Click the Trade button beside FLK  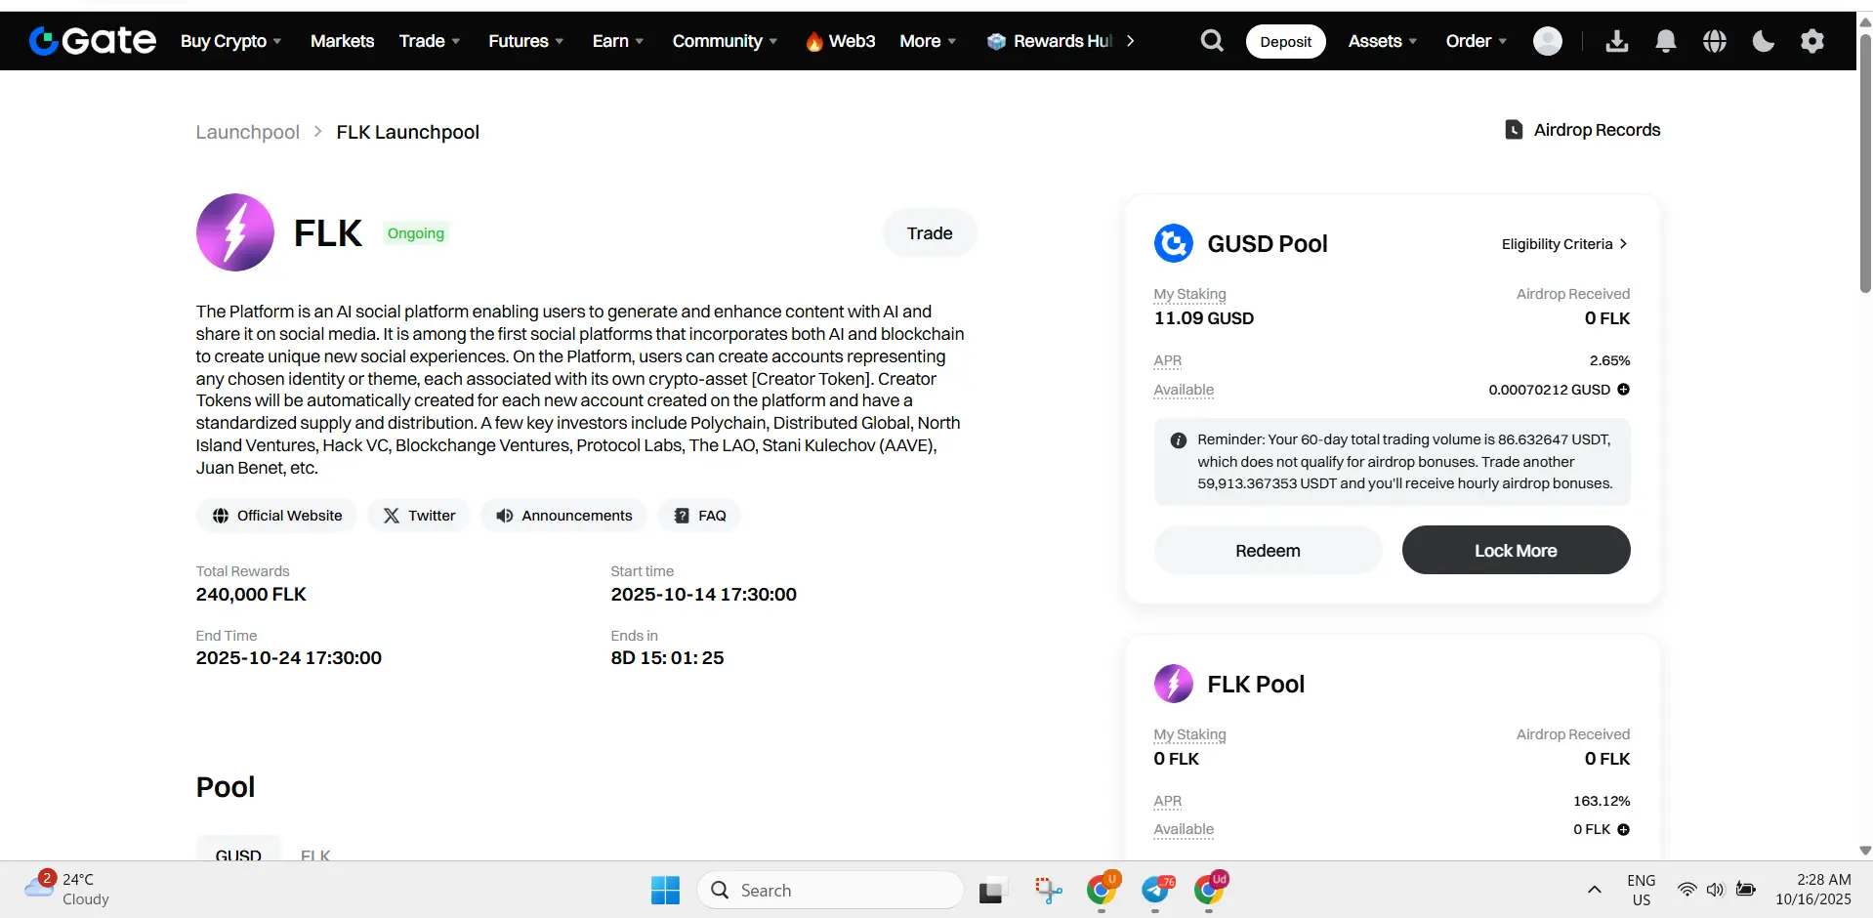pyautogui.click(x=930, y=233)
